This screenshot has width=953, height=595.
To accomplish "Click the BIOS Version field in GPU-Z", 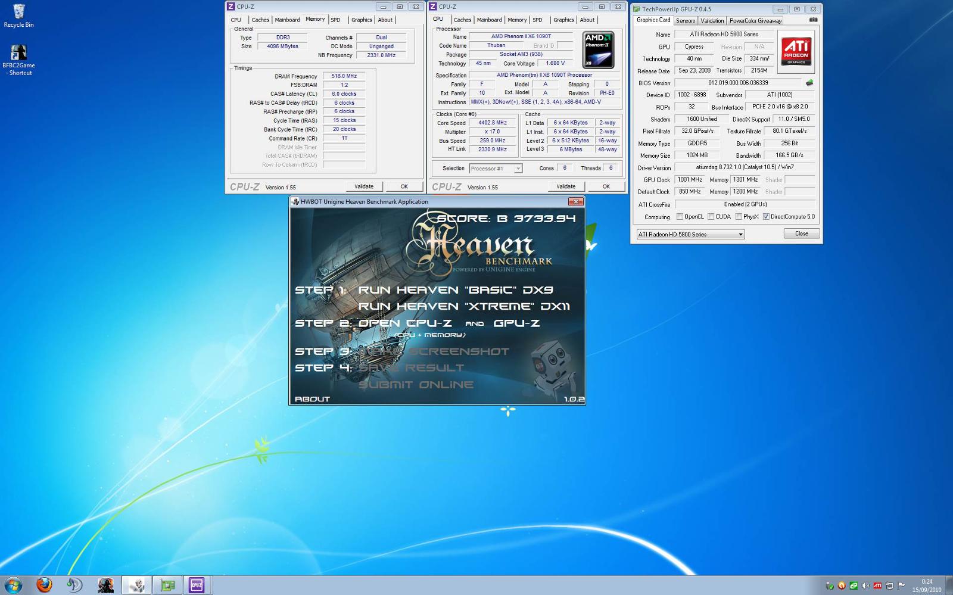I will pyautogui.click(x=738, y=83).
